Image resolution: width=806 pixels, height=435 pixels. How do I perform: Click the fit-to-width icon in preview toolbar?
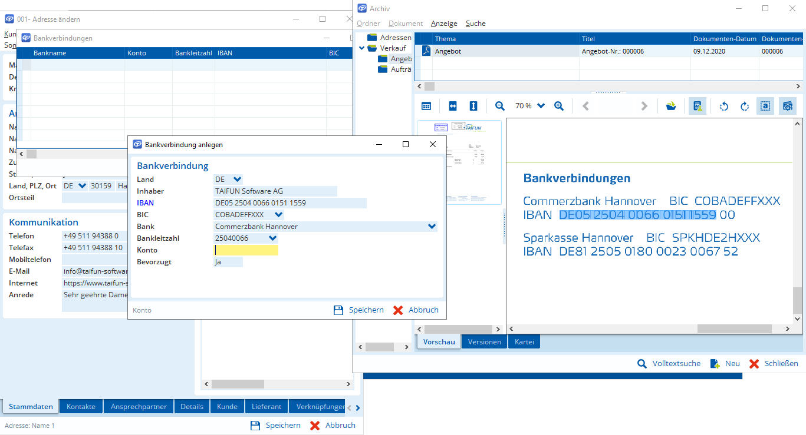coord(453,106)
